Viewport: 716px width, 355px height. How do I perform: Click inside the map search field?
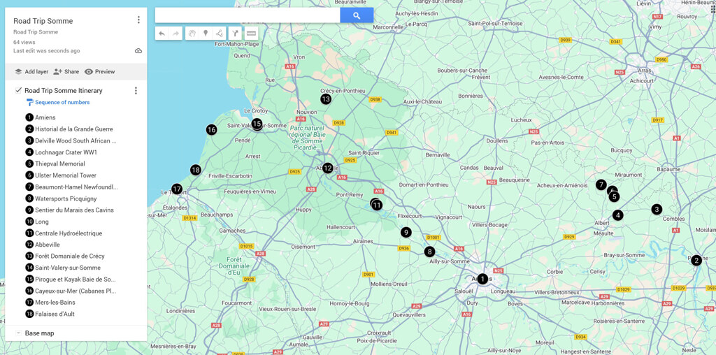(248, 15)
